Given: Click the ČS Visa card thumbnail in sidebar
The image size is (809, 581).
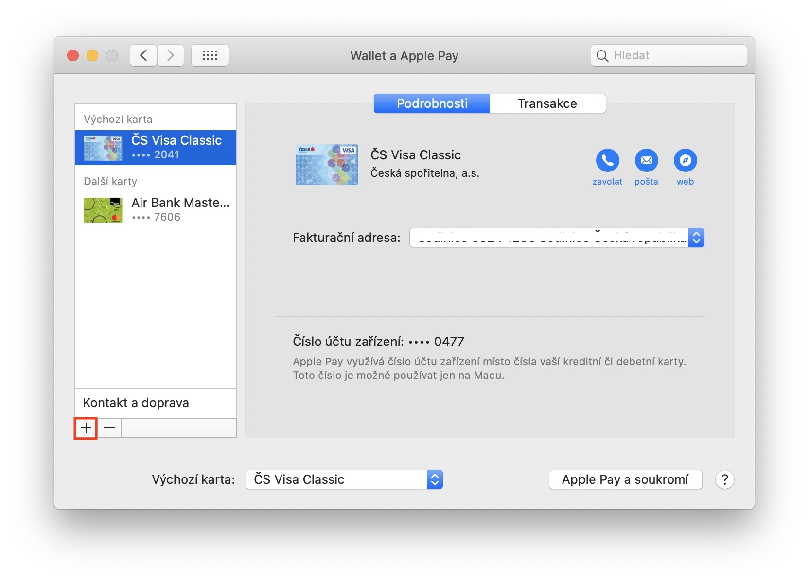Looking at the screenshot, I should tap(103, 148).
